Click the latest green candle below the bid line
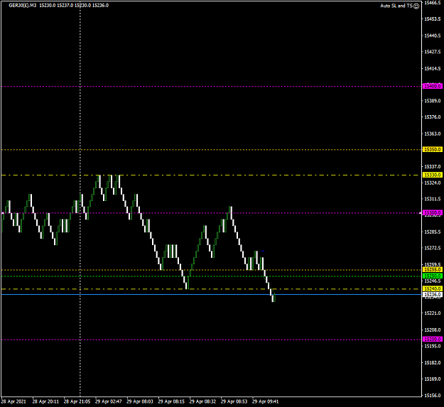This screenshot has width=444, height=407. pos(274,298)
